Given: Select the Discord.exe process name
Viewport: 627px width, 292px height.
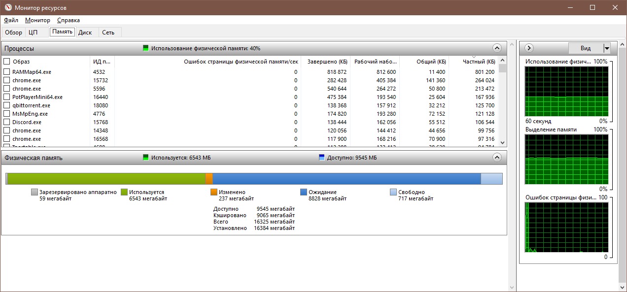Looking at the screenshot, I should point(27,122).
